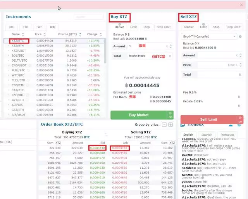The height and width of the screenshot is (199, 248).
Task: Click ask price 0.0004670 in order book
Action: click(120, 183)
